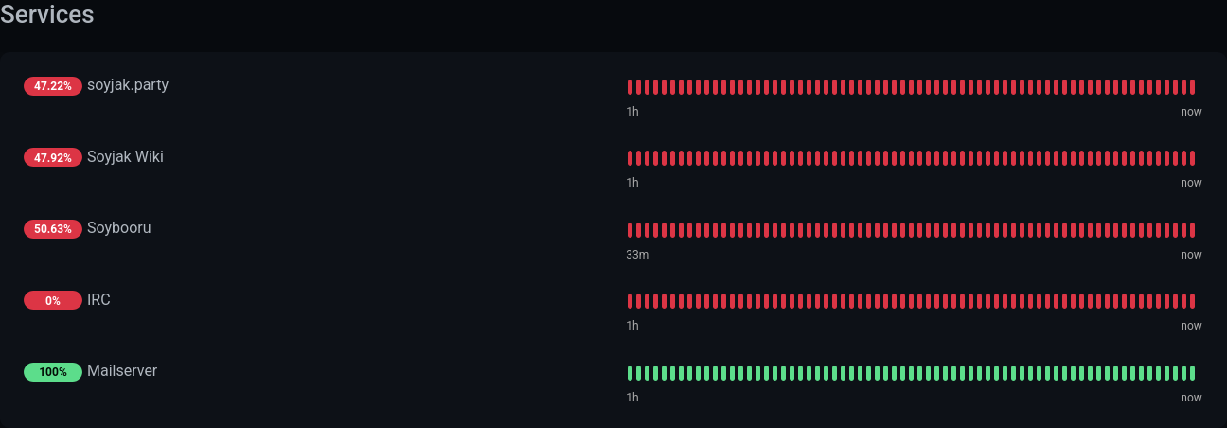1227x428 pixels.
Task: Select the Soybooru service name
Action: 119,228
